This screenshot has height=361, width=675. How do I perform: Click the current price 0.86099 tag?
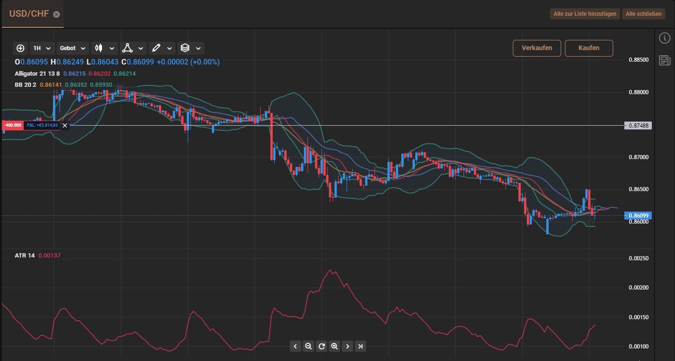coord(639,216)
